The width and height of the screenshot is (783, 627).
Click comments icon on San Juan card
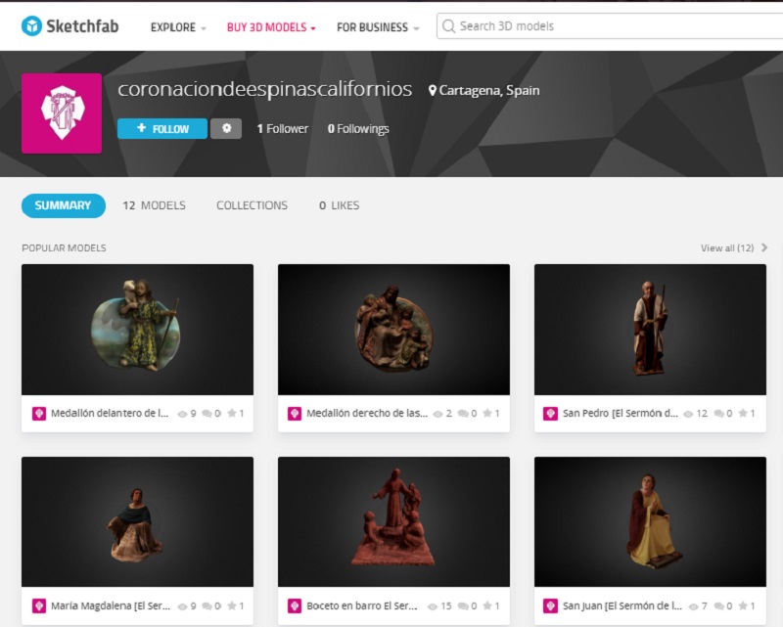pyautogui.click(x=719, y=606)
